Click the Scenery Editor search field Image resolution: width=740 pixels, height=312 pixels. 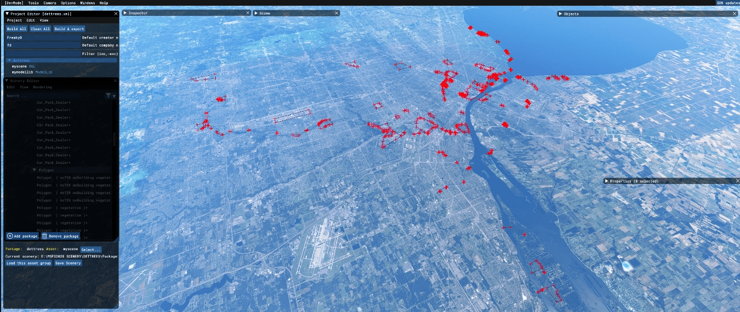[53, 96]
